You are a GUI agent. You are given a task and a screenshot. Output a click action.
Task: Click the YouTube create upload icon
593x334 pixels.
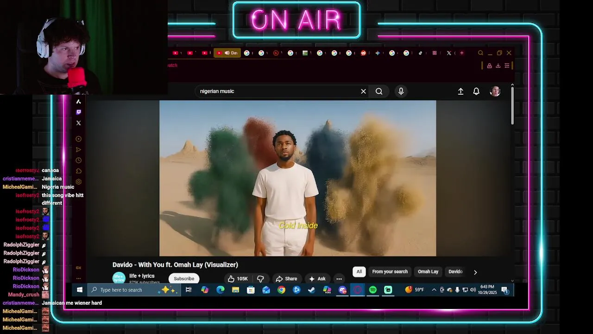tap(461, 91)
